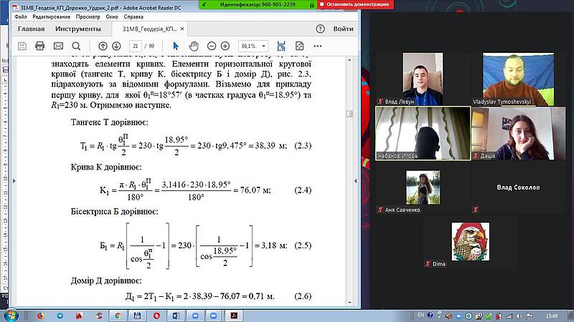
Task: Click the Save file floppy icon
Action: pyautogui.click(x=22, y=46)
